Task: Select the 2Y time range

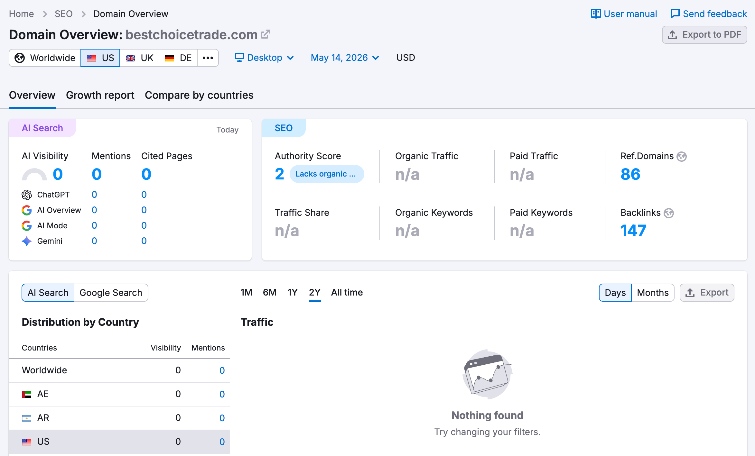Action: pyautogui.click(x=315, y=292)
